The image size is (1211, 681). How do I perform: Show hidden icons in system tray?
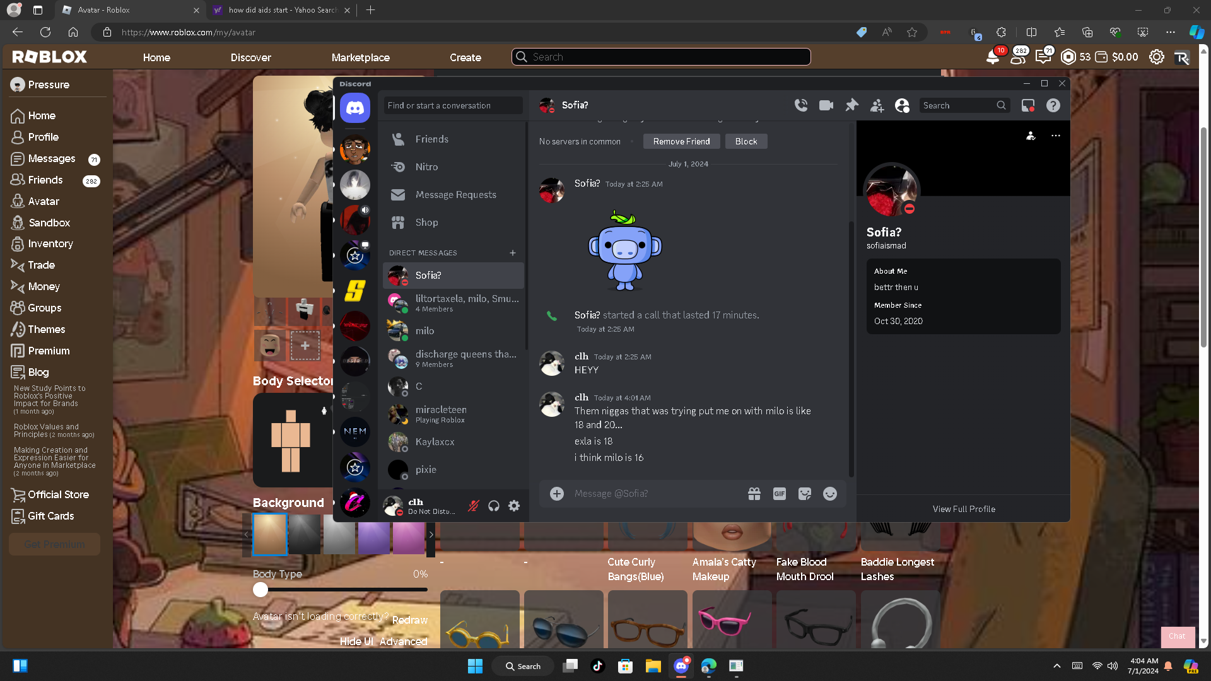tap(1057, 666)
